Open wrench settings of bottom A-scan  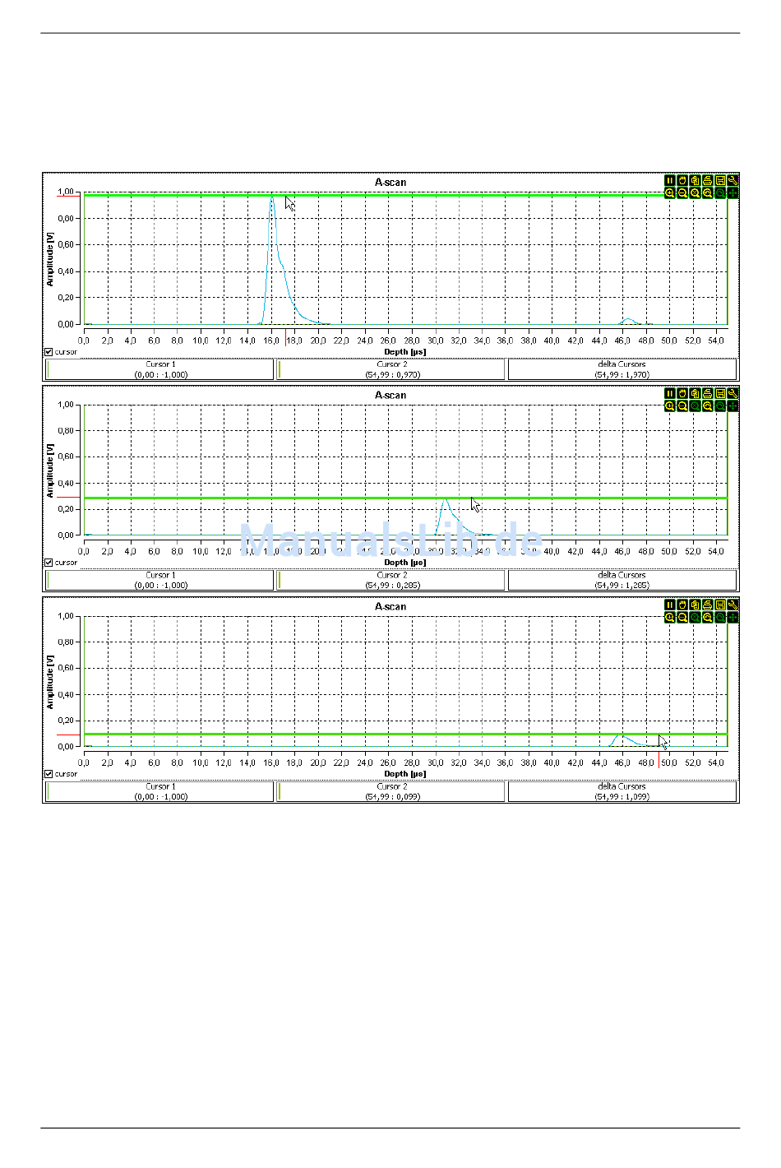coord(732,605)
